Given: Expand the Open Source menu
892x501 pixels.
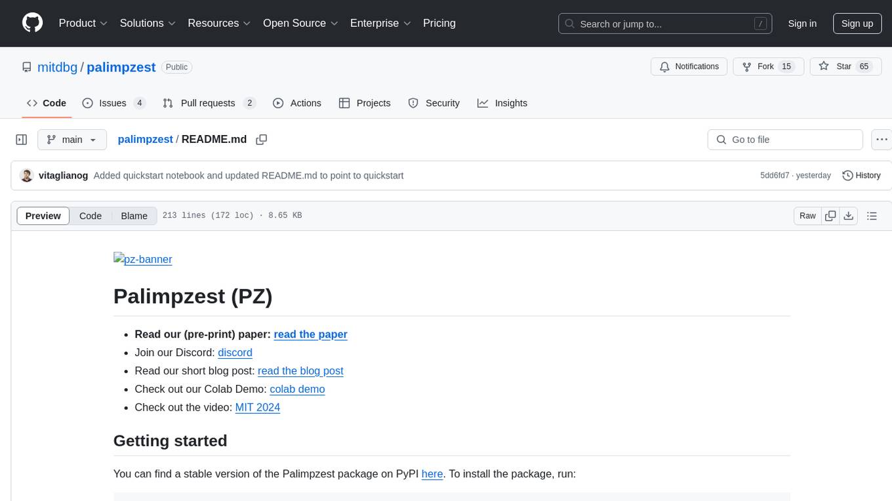Looking at the screenshot, I should [x=300, y=23].
